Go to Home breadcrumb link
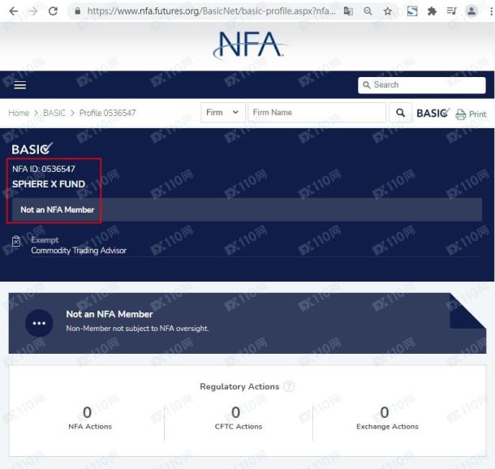 click(x=19, y=113)
